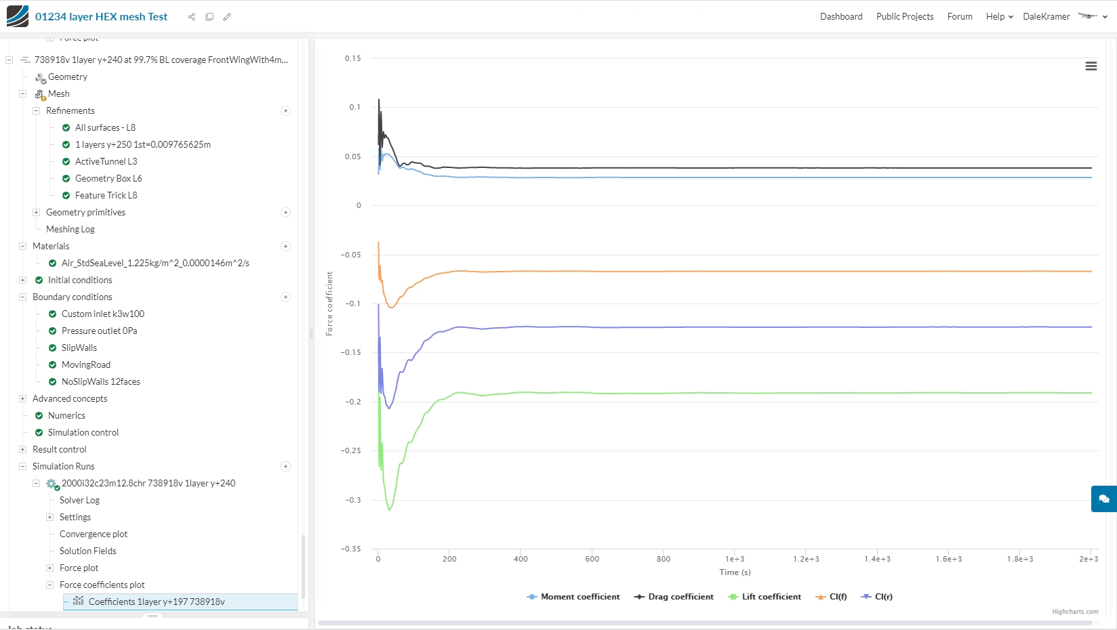This screenshot has width=1117, height=630.
Task: Toggle Moment coefficient series visibility
Action: tap(573, 597)
